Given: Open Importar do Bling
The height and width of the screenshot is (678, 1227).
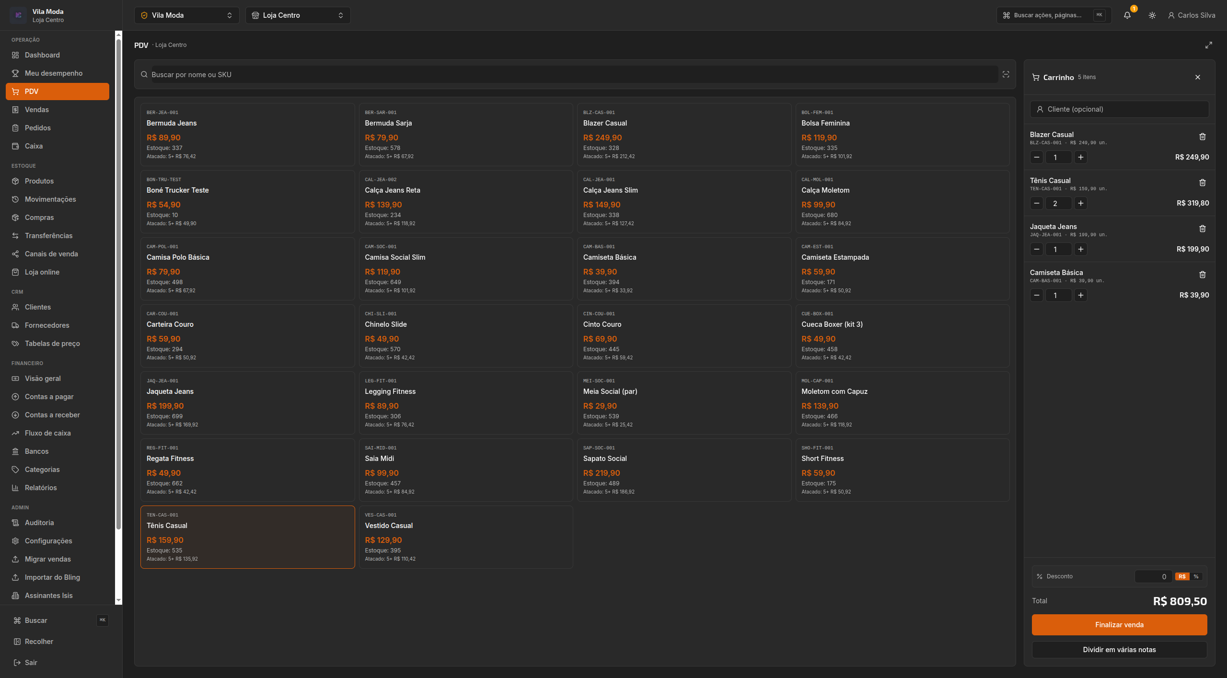Looking at the screenshot, I should pos(58,577).
